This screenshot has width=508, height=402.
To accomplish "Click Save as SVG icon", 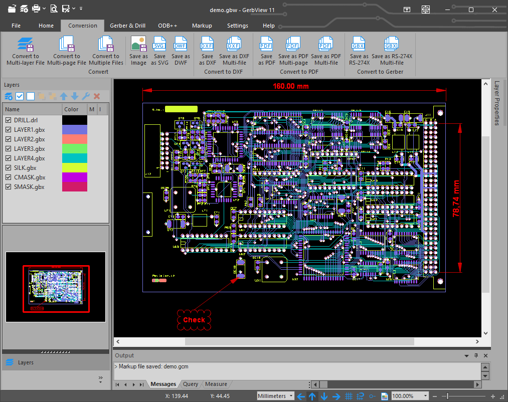I will pyautogui.click(x=159, y=45).
